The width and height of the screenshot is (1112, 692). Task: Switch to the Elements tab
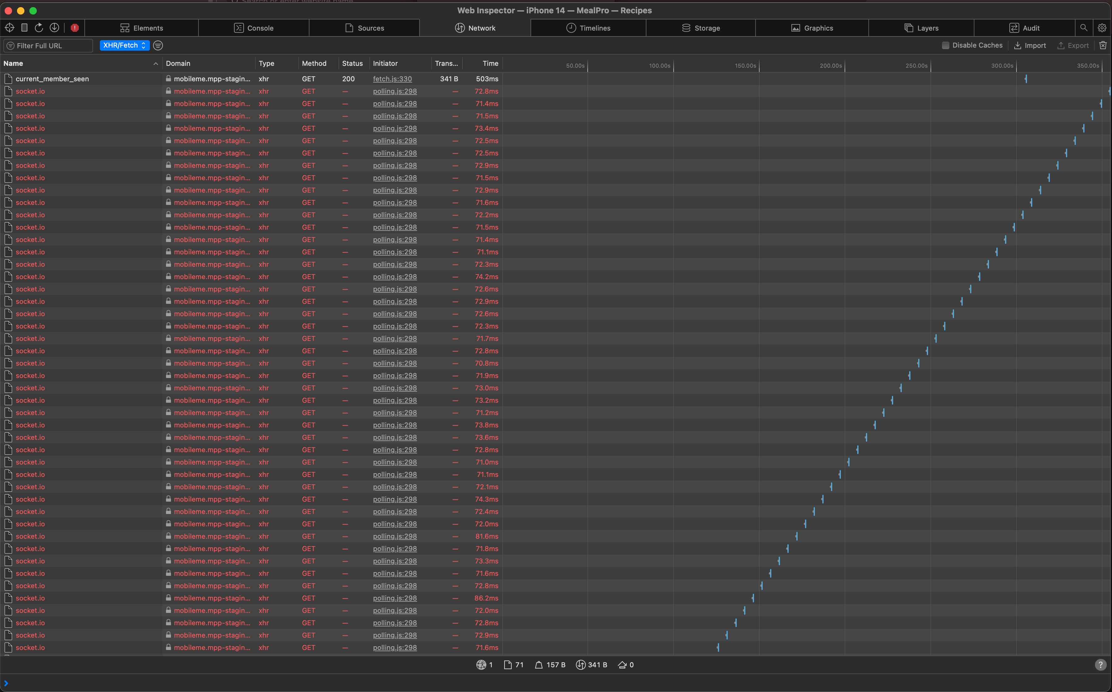click(142, 28)
